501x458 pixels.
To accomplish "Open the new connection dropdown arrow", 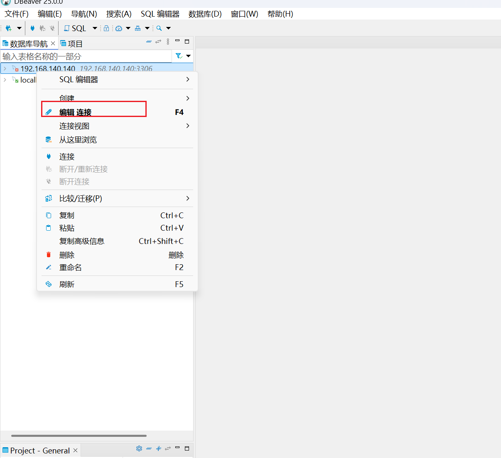I will (19, 28).
